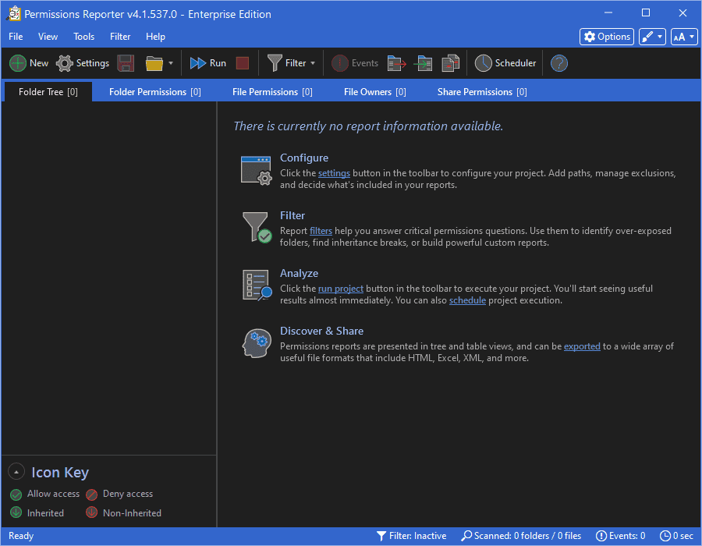Click the Filter funnel checkmark icon in the main panel

(257, 227)
